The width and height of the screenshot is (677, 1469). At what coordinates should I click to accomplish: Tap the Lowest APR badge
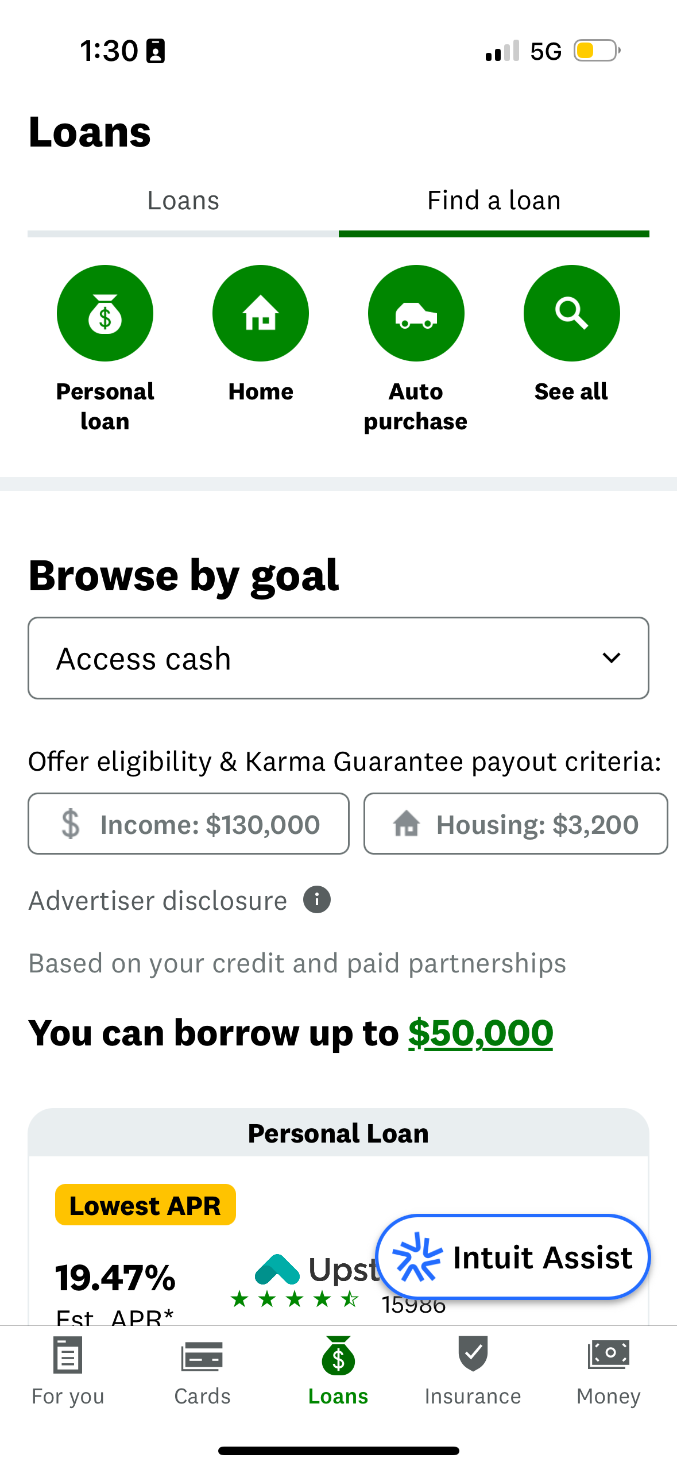click(145, 1205)
